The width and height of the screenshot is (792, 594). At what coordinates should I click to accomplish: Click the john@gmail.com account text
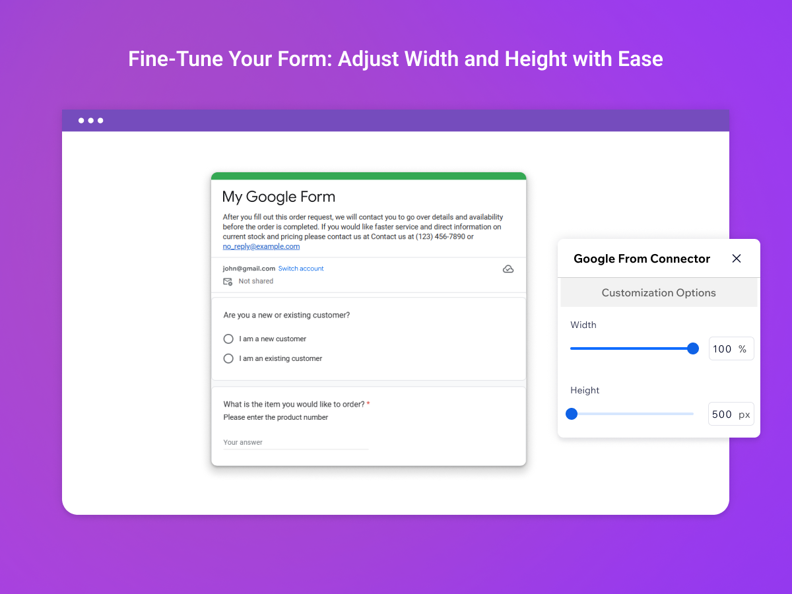(249, 269)
